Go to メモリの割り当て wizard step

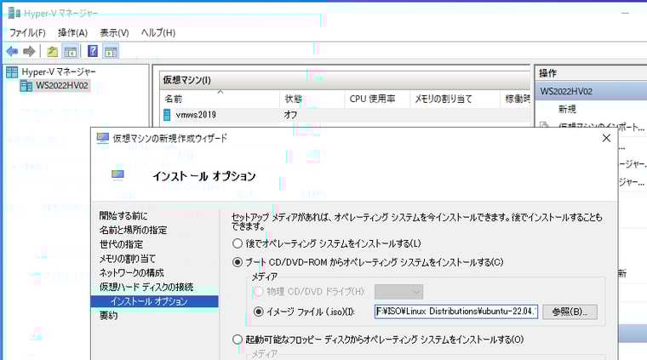click(128, 259)
